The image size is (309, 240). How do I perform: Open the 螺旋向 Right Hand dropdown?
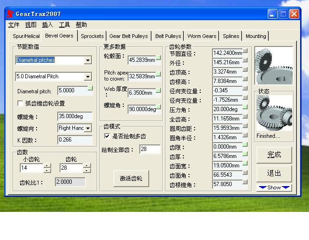[x=88, y=128]
